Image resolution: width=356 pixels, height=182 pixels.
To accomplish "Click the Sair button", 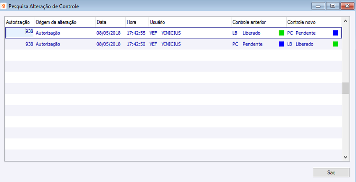I will 331,173.
